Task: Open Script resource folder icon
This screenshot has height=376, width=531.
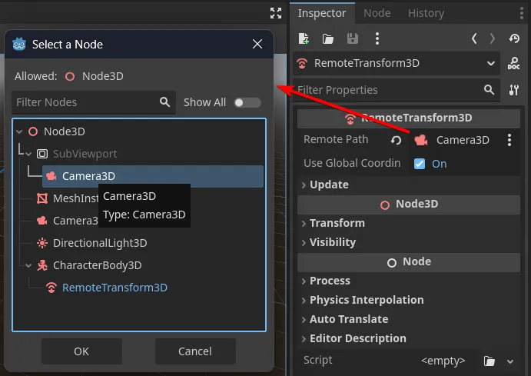Action: point(489,361)
